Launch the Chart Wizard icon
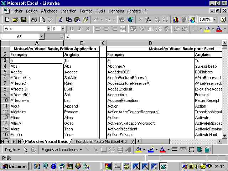 pos(175,20)
